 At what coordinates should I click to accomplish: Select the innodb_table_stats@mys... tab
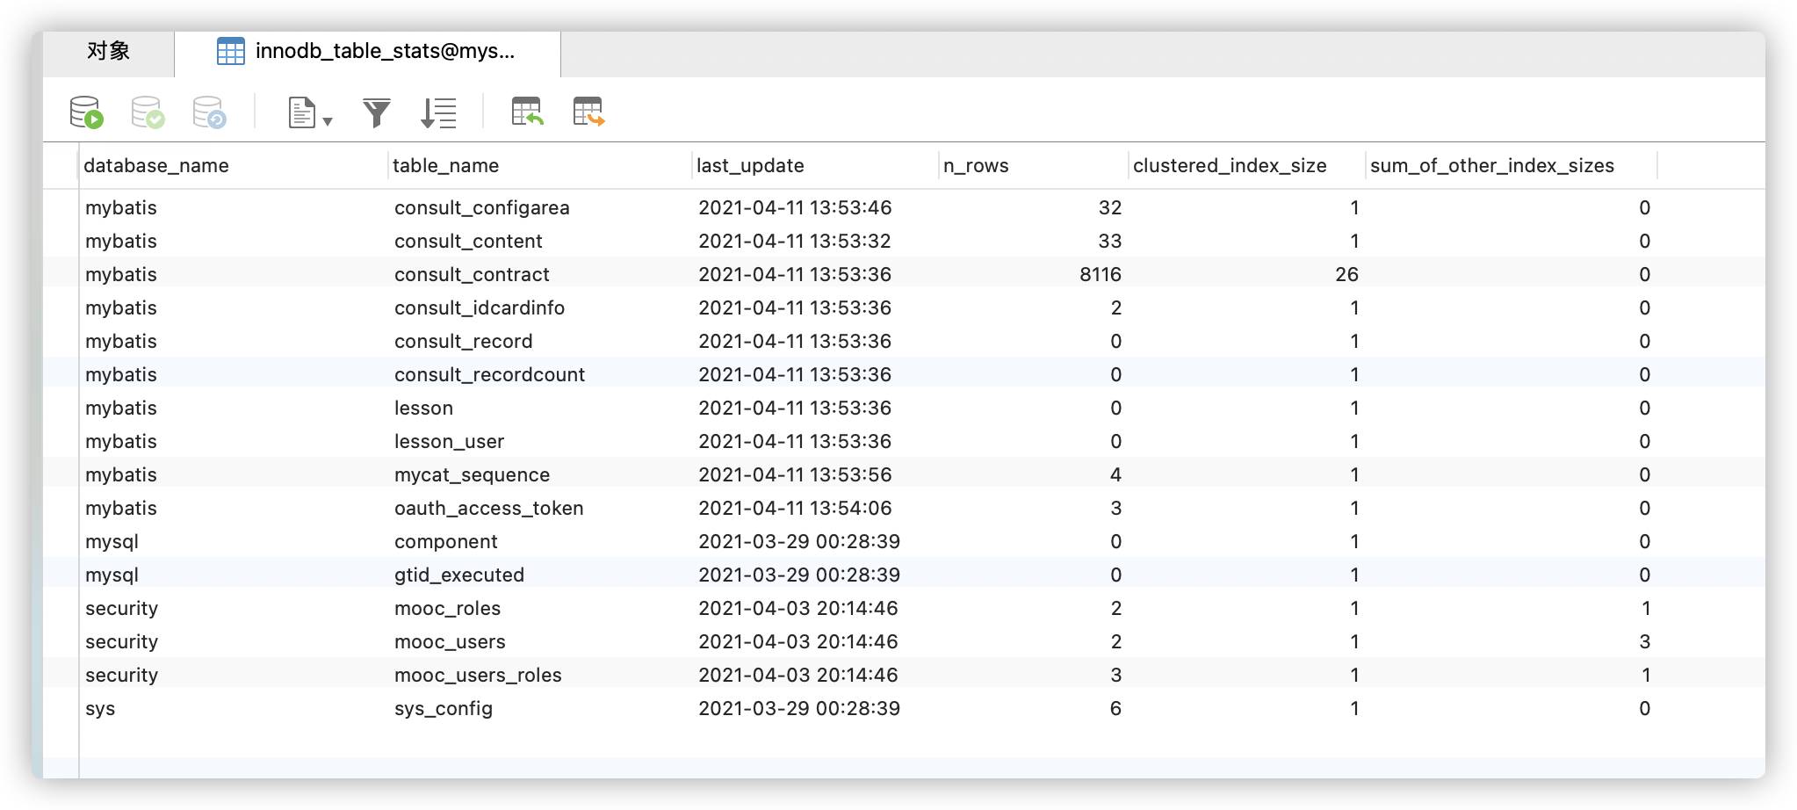tap(367, 52)
